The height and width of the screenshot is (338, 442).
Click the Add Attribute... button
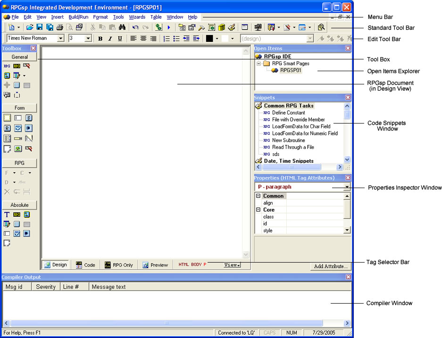pyautogui.click(x=331, y=266)
